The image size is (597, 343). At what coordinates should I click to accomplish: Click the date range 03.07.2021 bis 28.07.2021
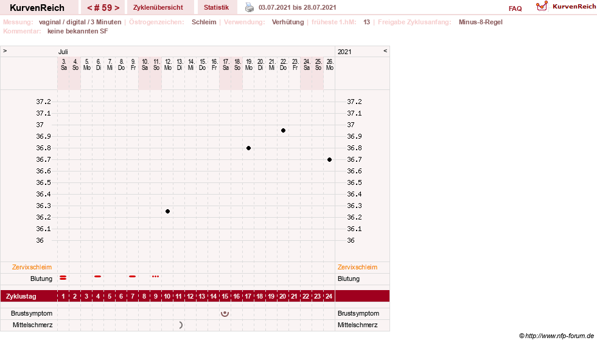coord(298,7)
